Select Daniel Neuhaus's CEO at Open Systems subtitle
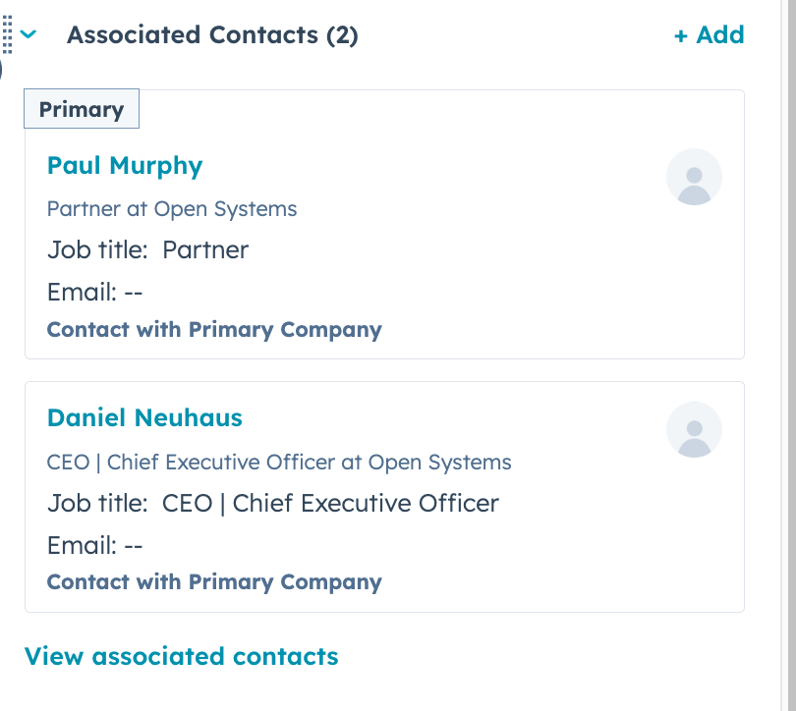Screen dimensions: 796x711 tap(279, 462)
